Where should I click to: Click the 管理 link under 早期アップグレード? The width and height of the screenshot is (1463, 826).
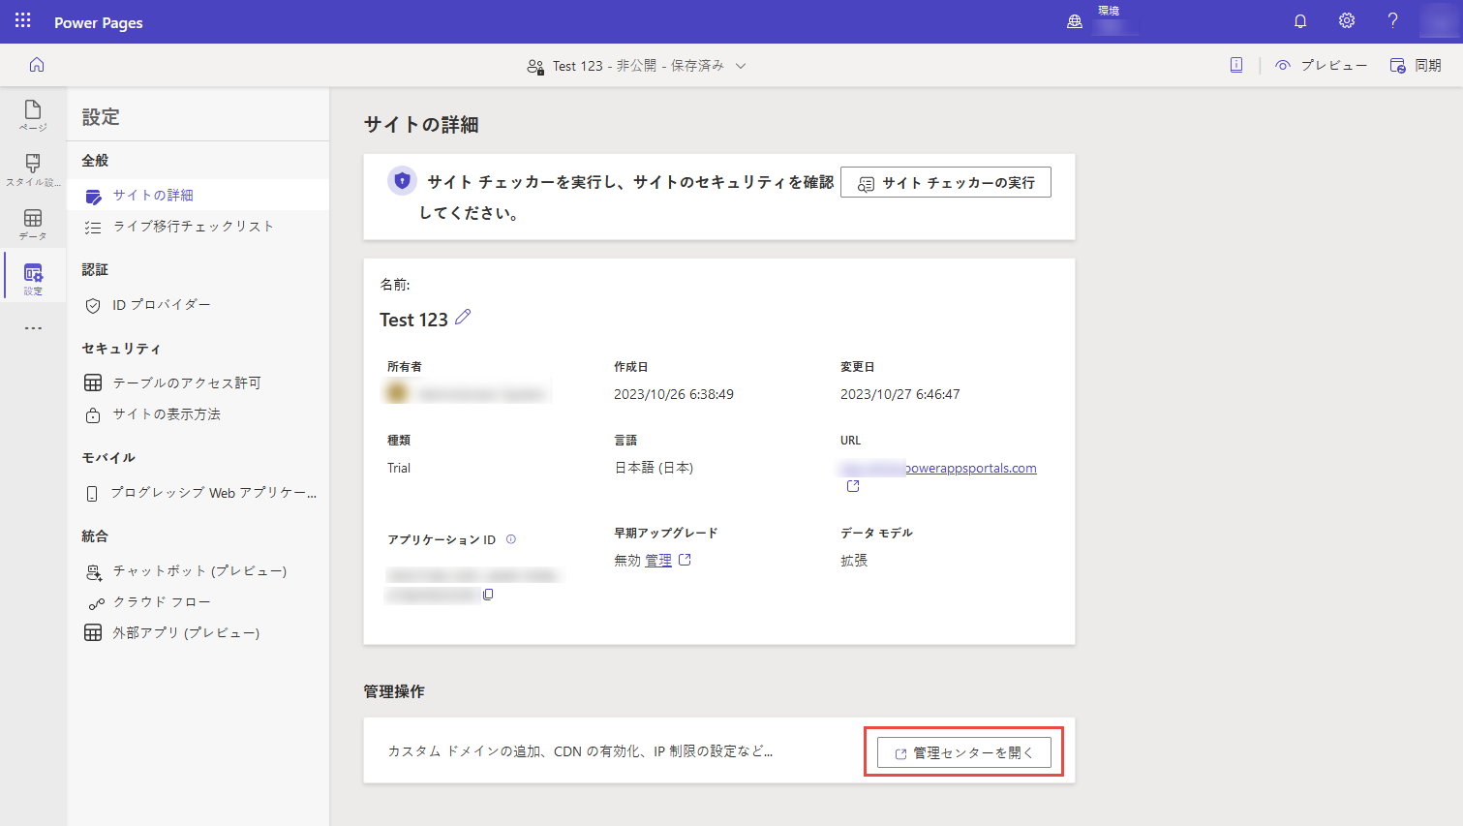658,560
